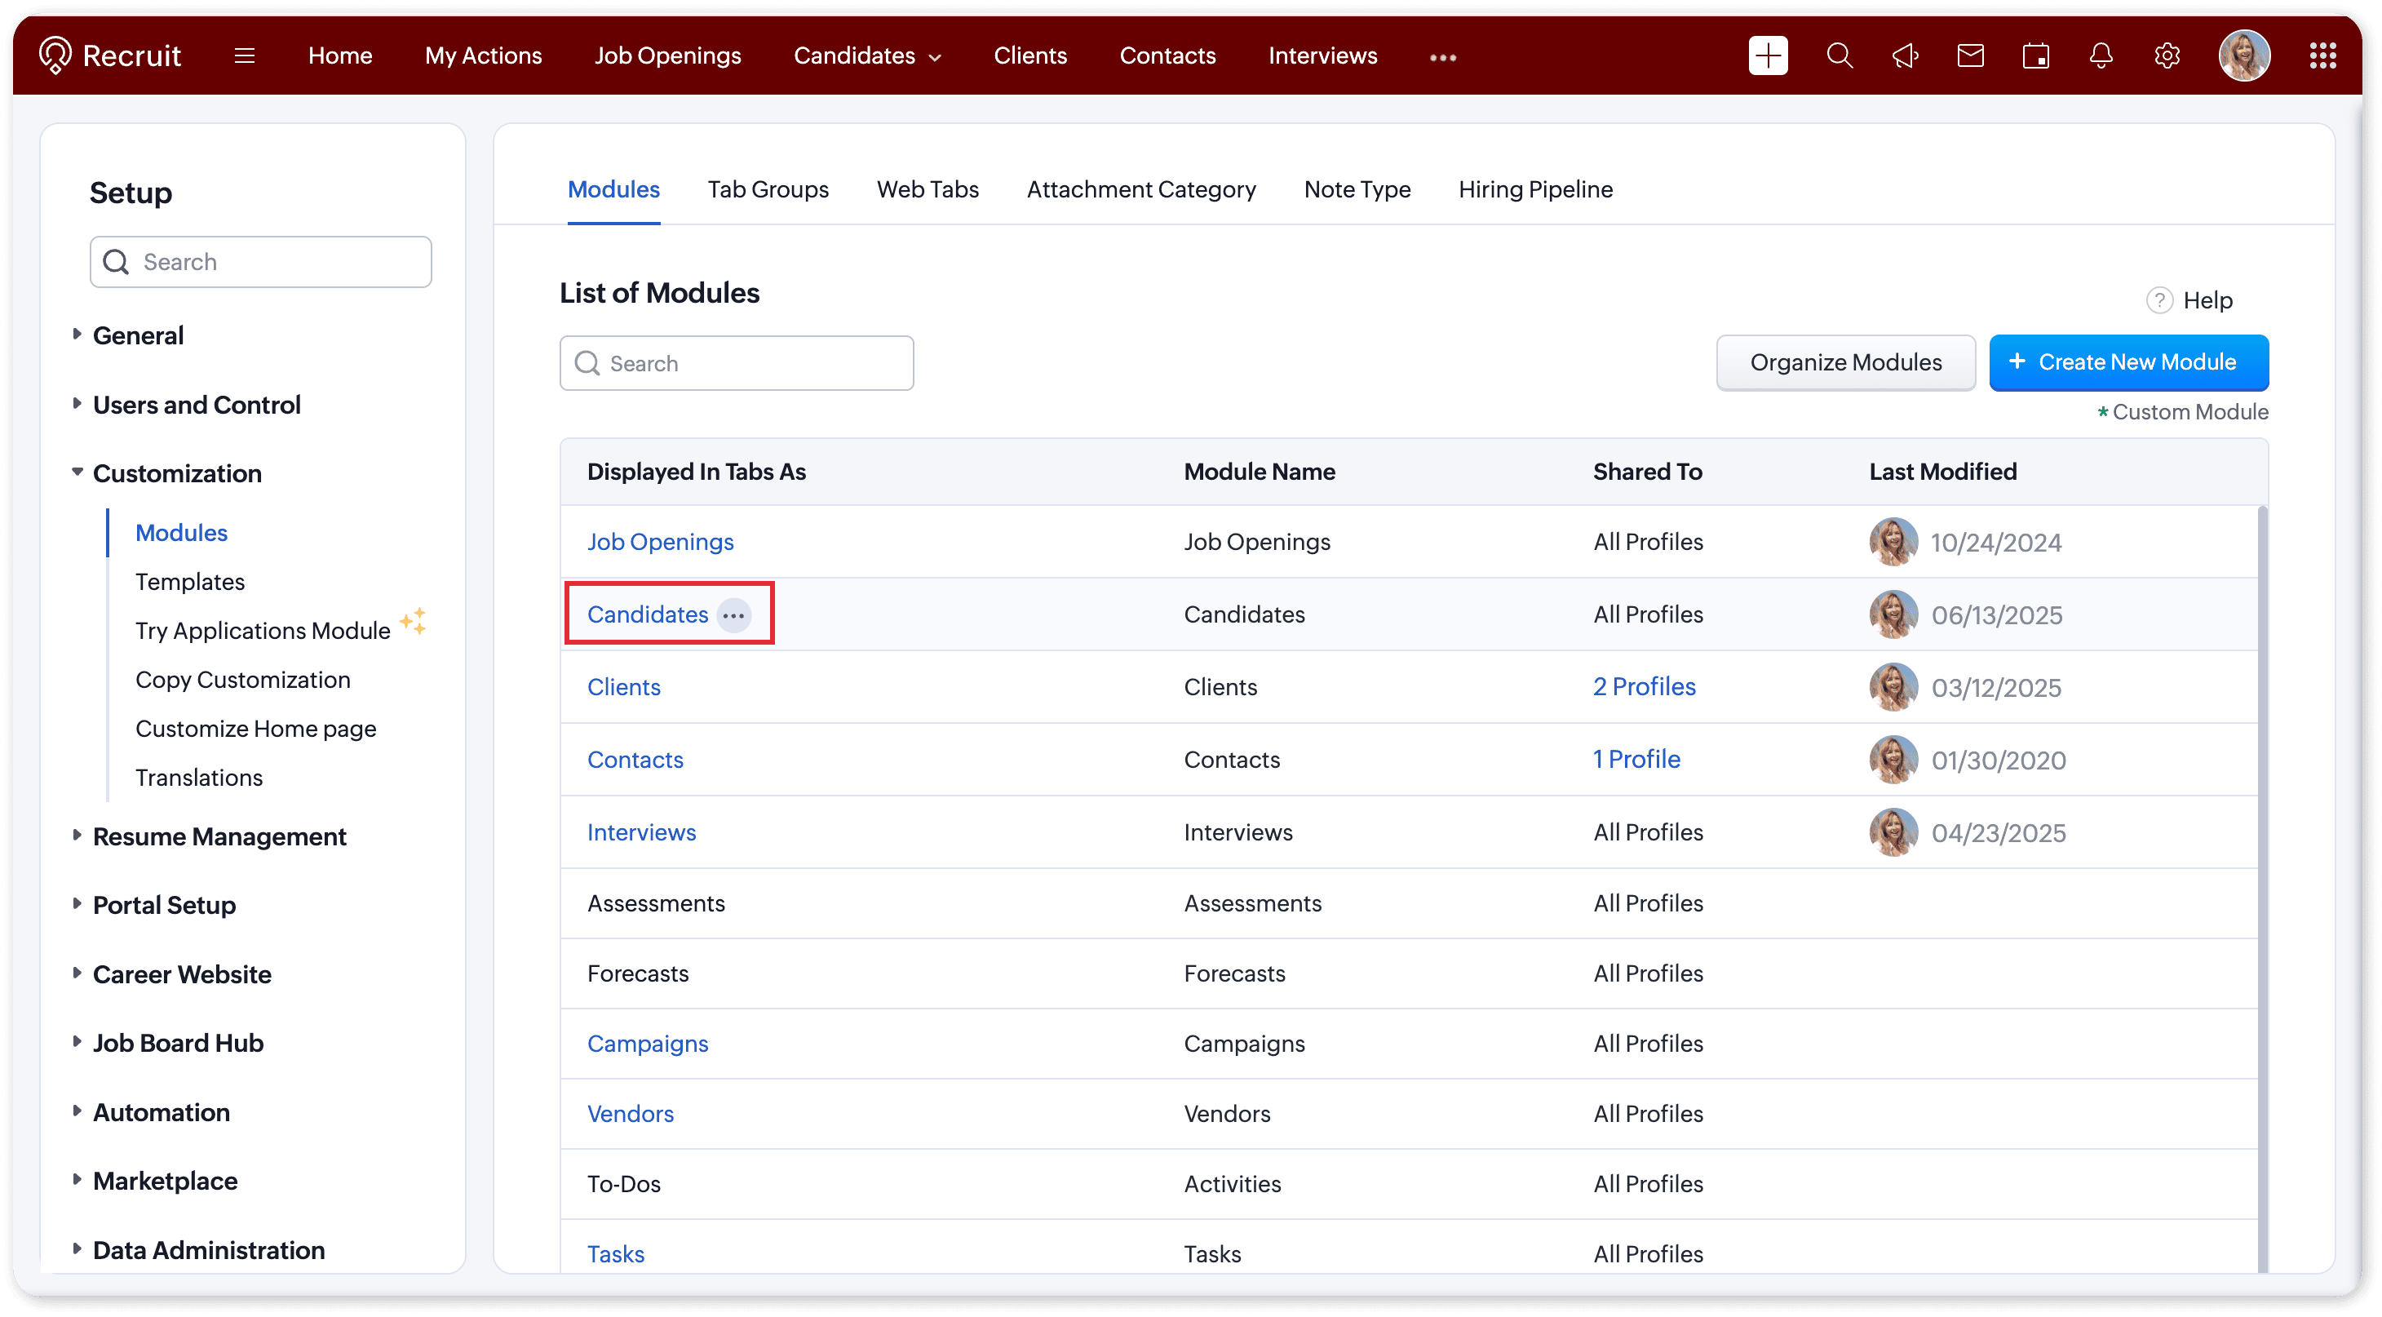Open the calendar icon in header

(2035, 55)
